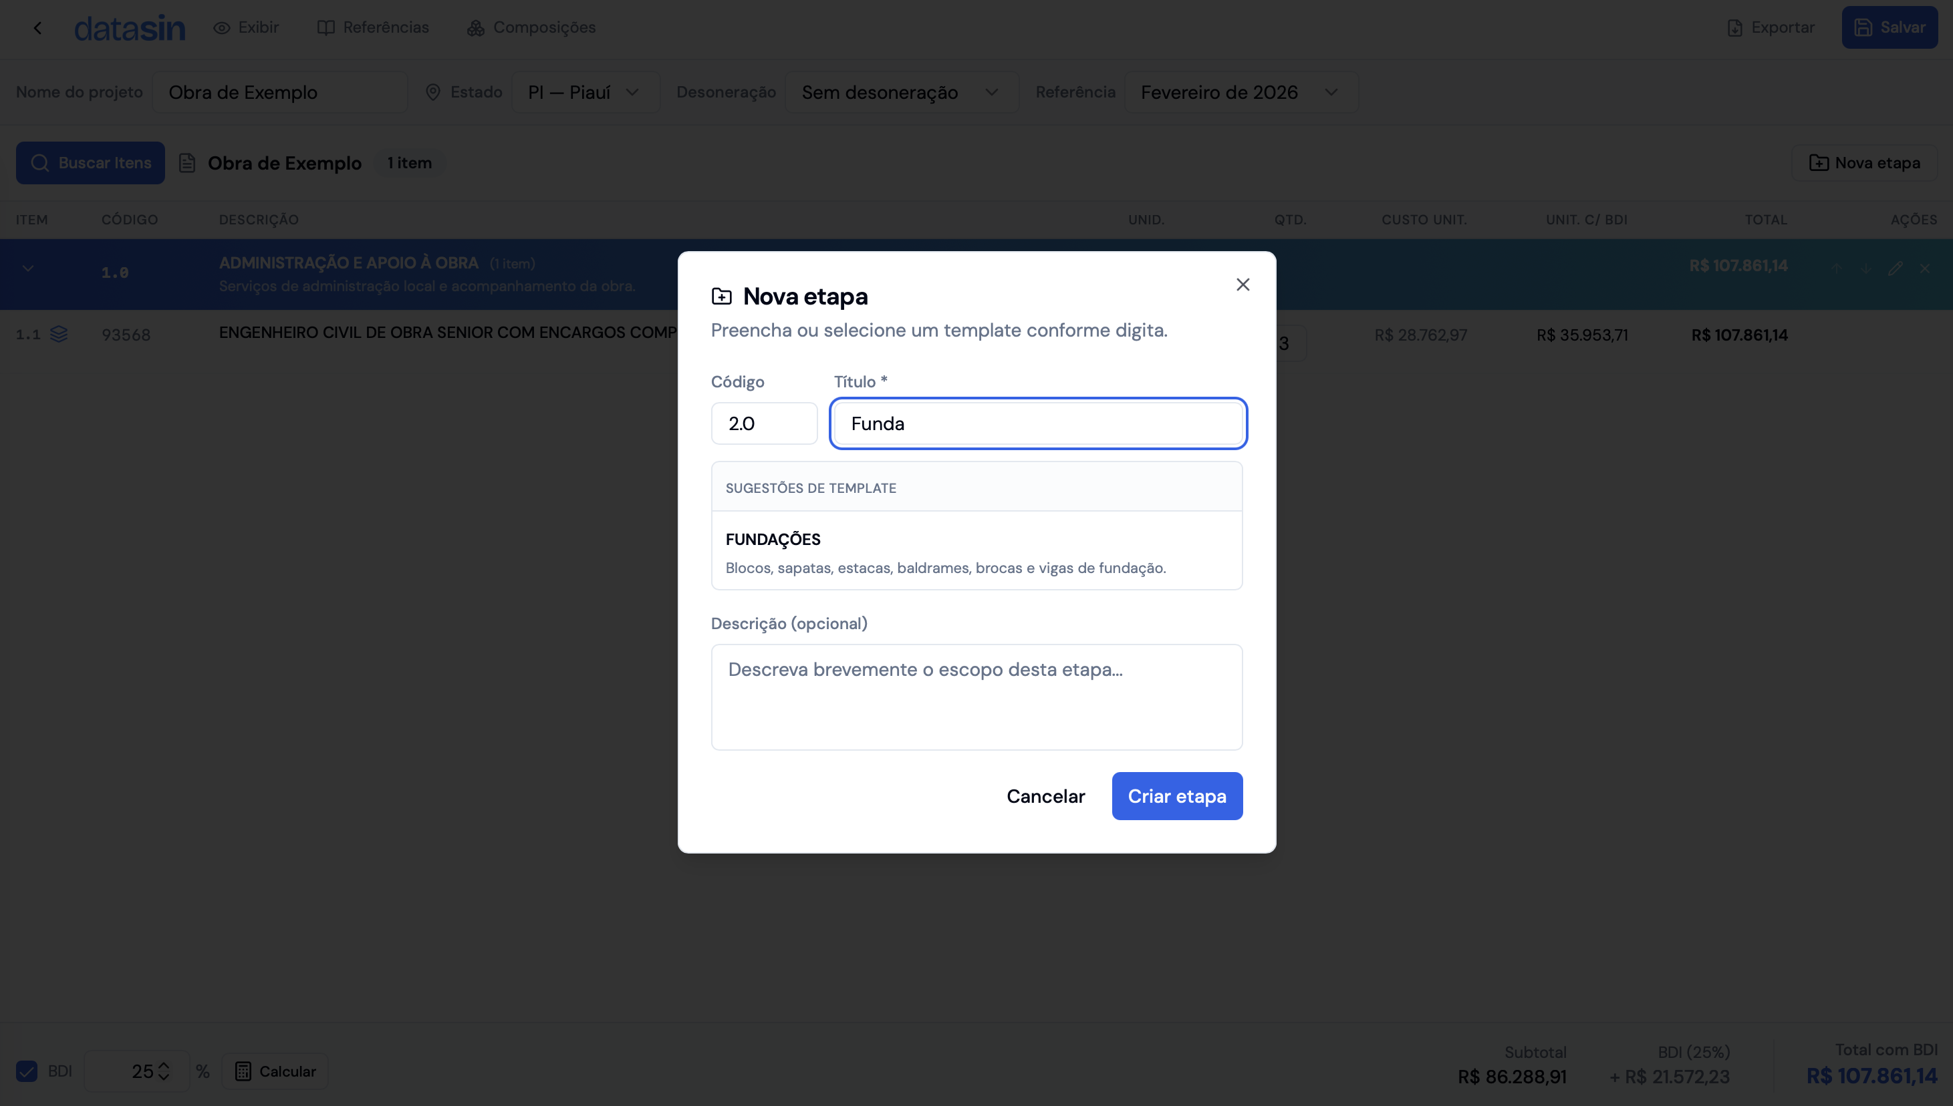Click the location pin icon by Estado

click(x=432, y=92)
